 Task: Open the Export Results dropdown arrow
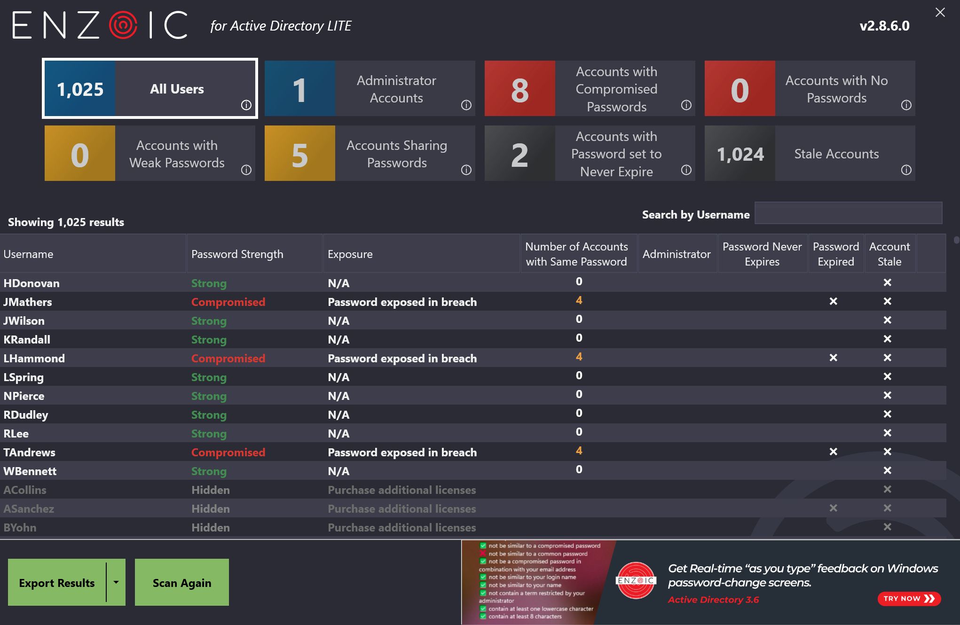(116, 582)
